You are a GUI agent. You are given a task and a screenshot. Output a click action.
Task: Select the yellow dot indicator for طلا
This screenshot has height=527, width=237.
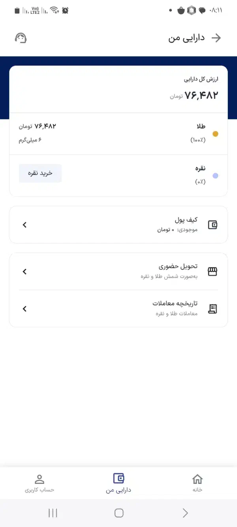click(215, 134)
